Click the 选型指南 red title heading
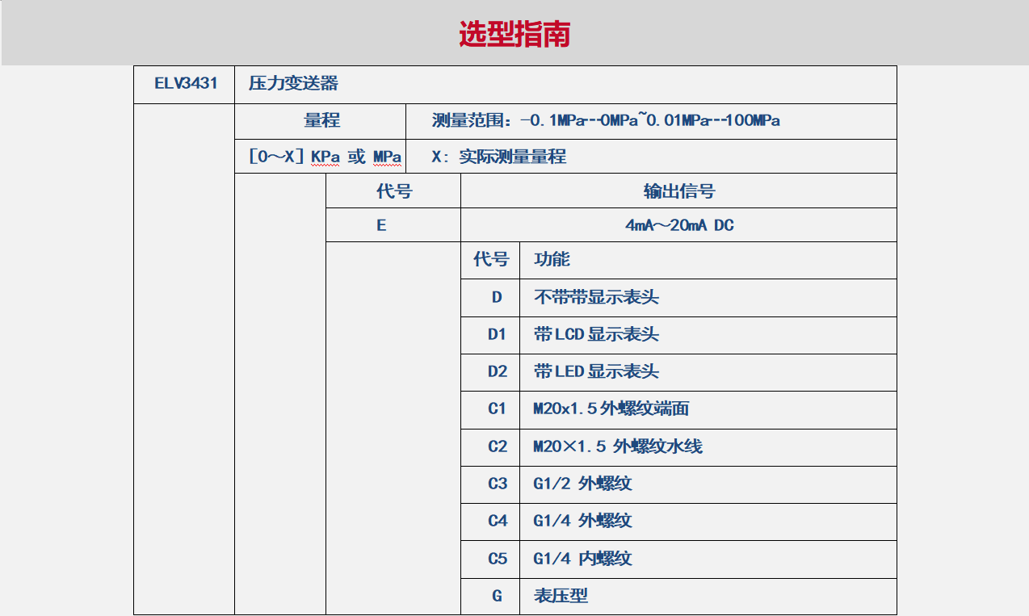The image size is (1029, 616). [x=514, y=34]
